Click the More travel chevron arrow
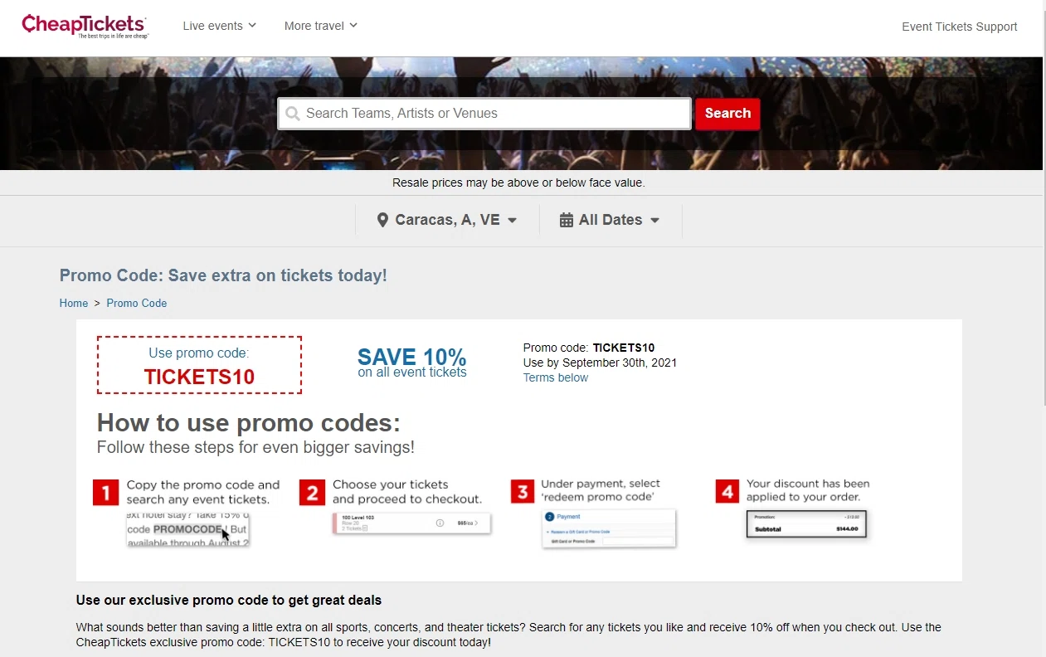Image resolution: width=1046 pixels, height=657 pixels. coord(353,26)
